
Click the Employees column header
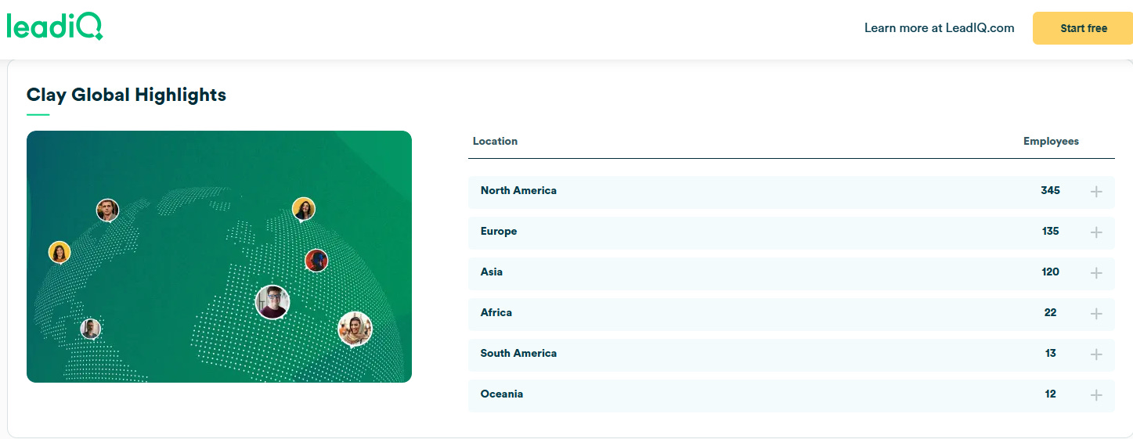pyautogui.click(x=1051, y=141)
